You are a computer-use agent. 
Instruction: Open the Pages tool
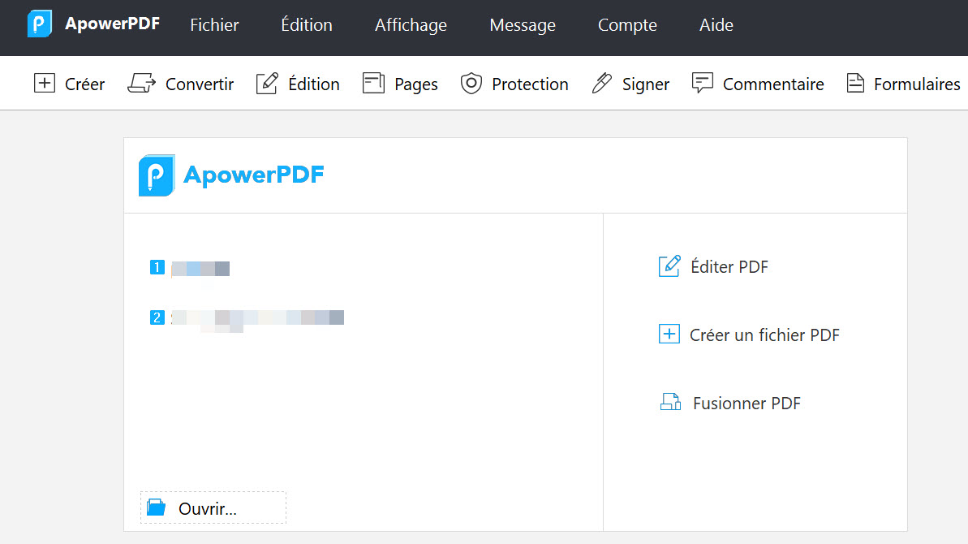(400, 83)
